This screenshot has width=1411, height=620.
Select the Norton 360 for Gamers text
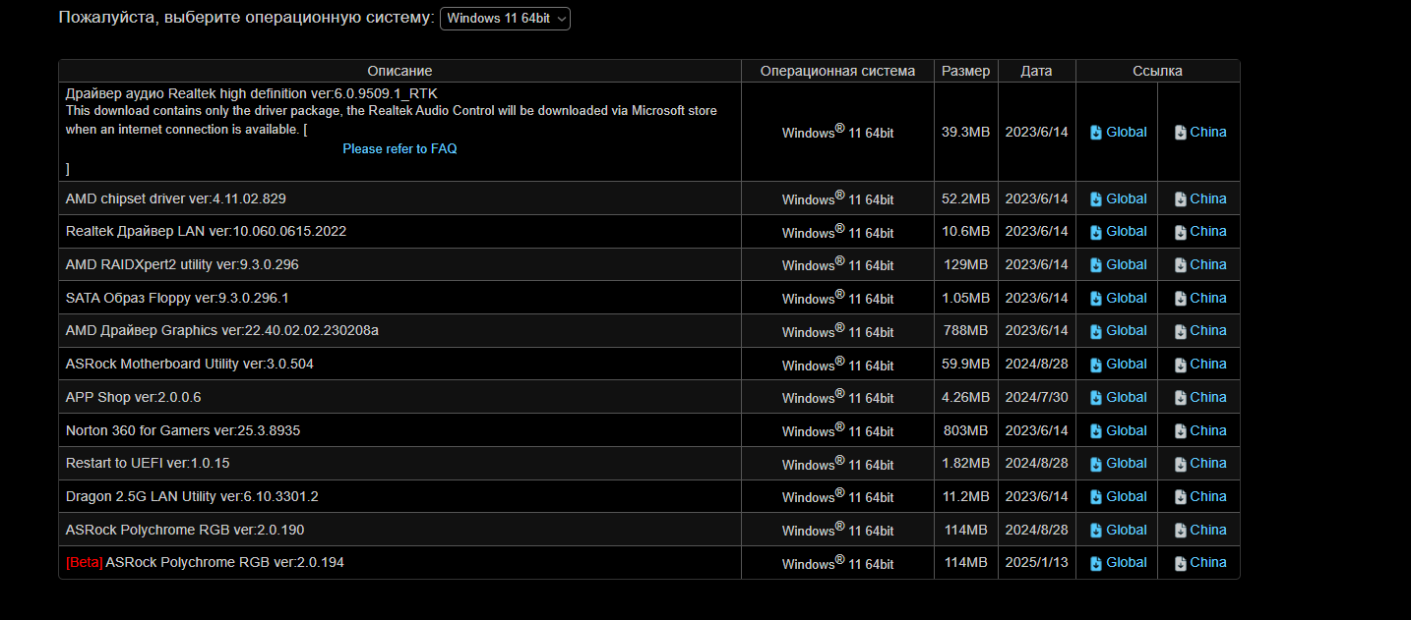[183, 430]
